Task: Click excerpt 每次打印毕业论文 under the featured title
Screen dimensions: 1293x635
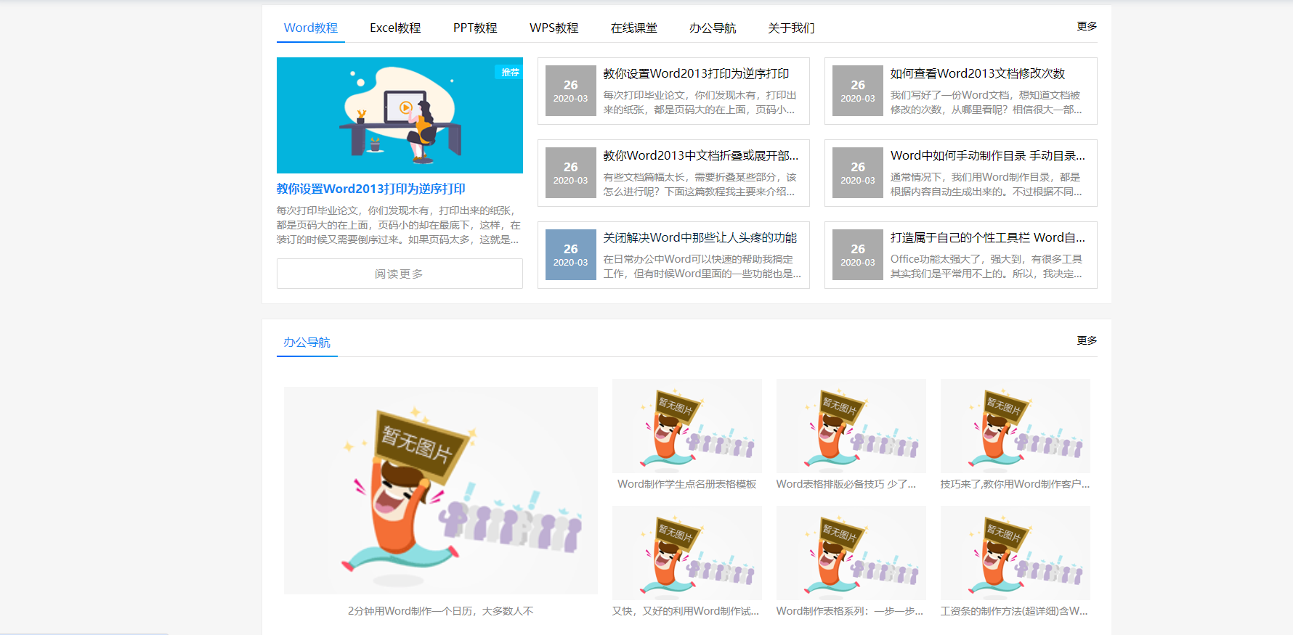Action: [398, 225]
